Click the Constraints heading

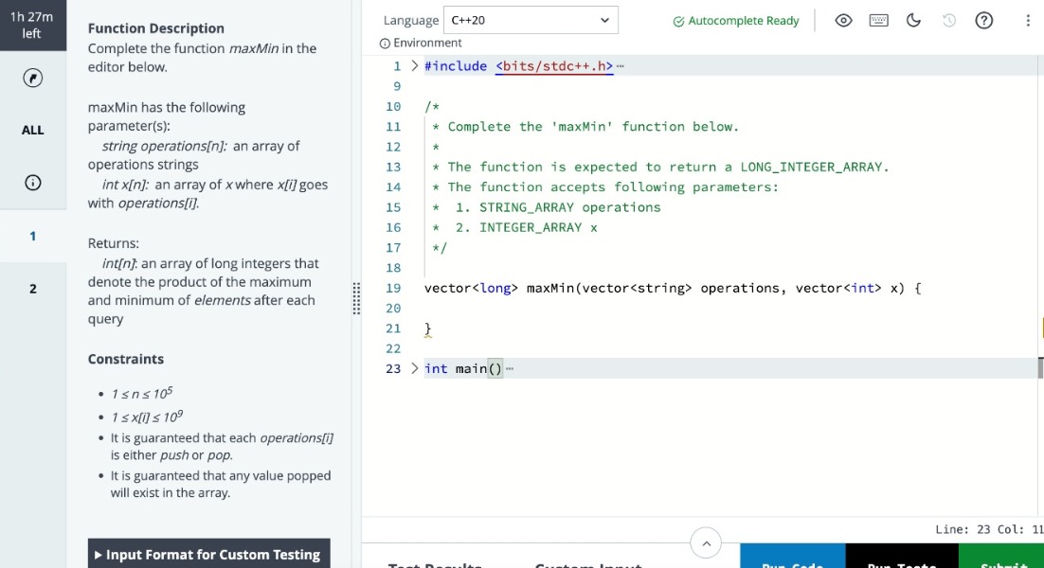[x=126, y=359]
